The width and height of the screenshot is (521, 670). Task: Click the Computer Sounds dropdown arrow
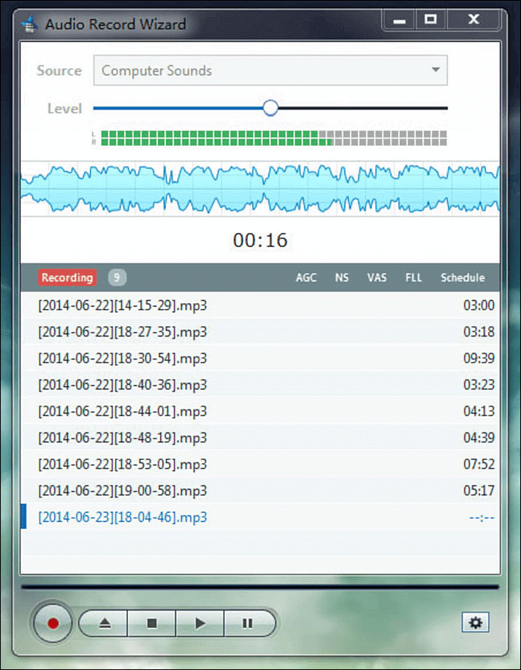click(435, 71)
